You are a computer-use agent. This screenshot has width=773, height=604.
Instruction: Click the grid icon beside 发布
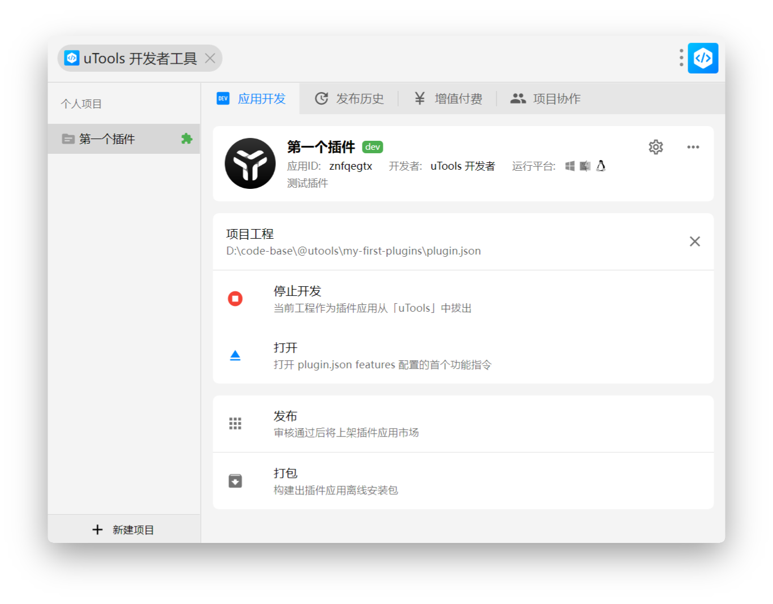(235, 423)
